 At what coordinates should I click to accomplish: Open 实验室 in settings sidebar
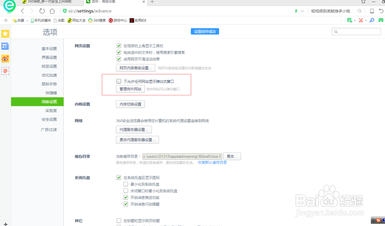coord(51,110)
